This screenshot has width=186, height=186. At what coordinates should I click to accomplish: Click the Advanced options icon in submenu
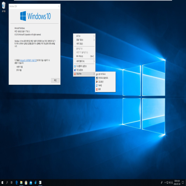tap(97, 82)
